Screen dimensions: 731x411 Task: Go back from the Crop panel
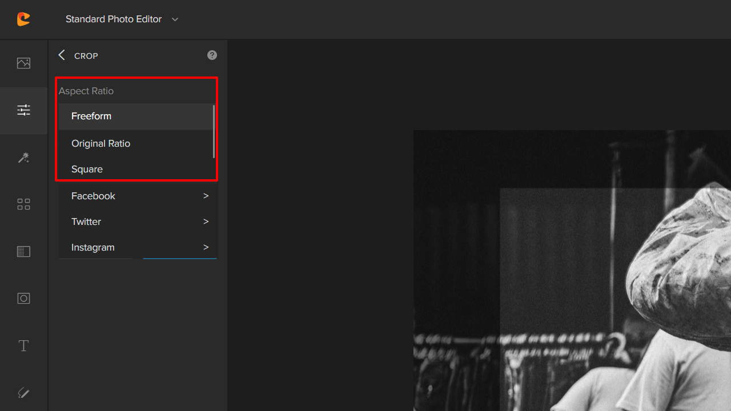tap(61, 55)
